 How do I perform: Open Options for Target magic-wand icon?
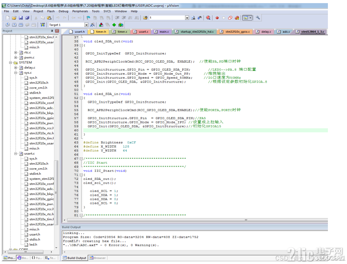tap(92, 25)
